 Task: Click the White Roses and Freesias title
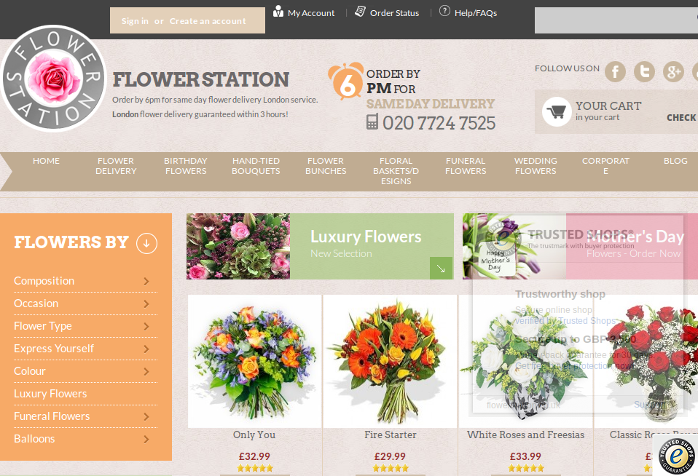pyautogui.click(x=526, y=435)
